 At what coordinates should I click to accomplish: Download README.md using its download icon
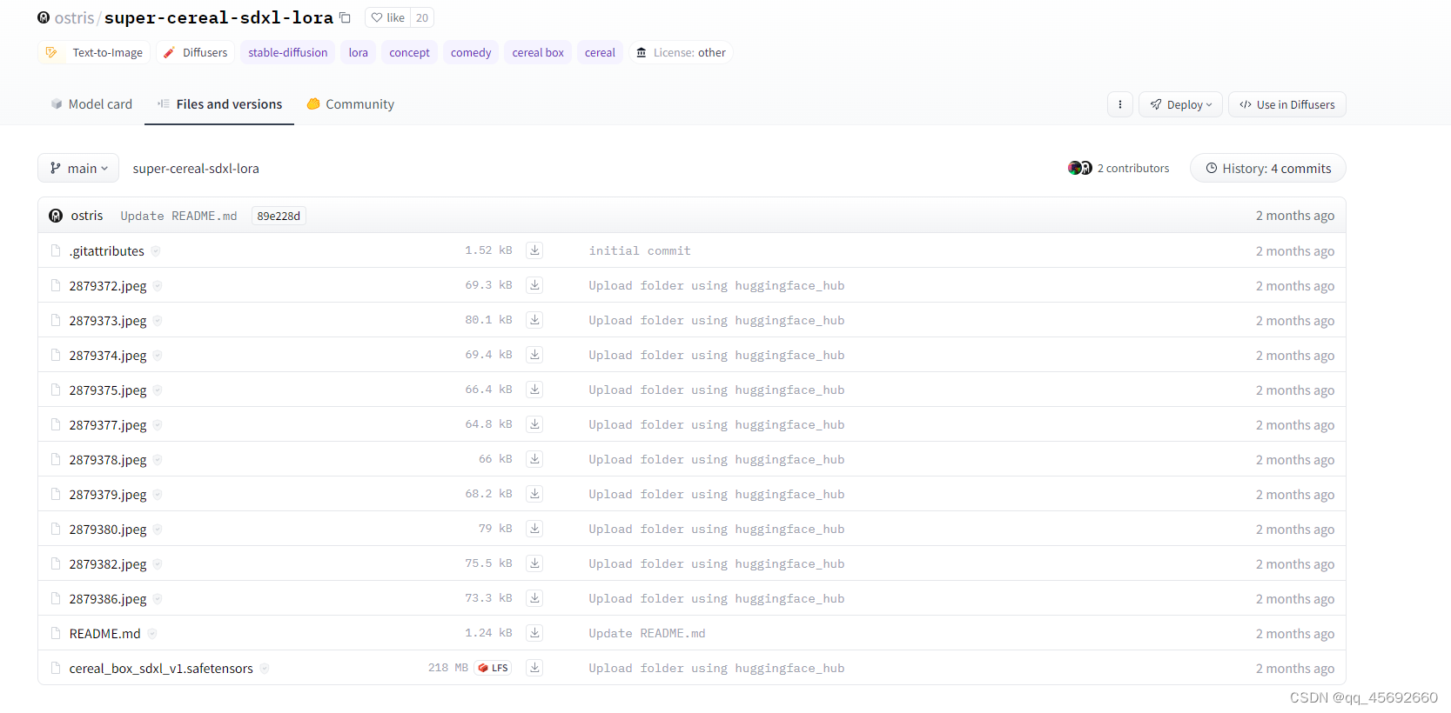[534, 633]
